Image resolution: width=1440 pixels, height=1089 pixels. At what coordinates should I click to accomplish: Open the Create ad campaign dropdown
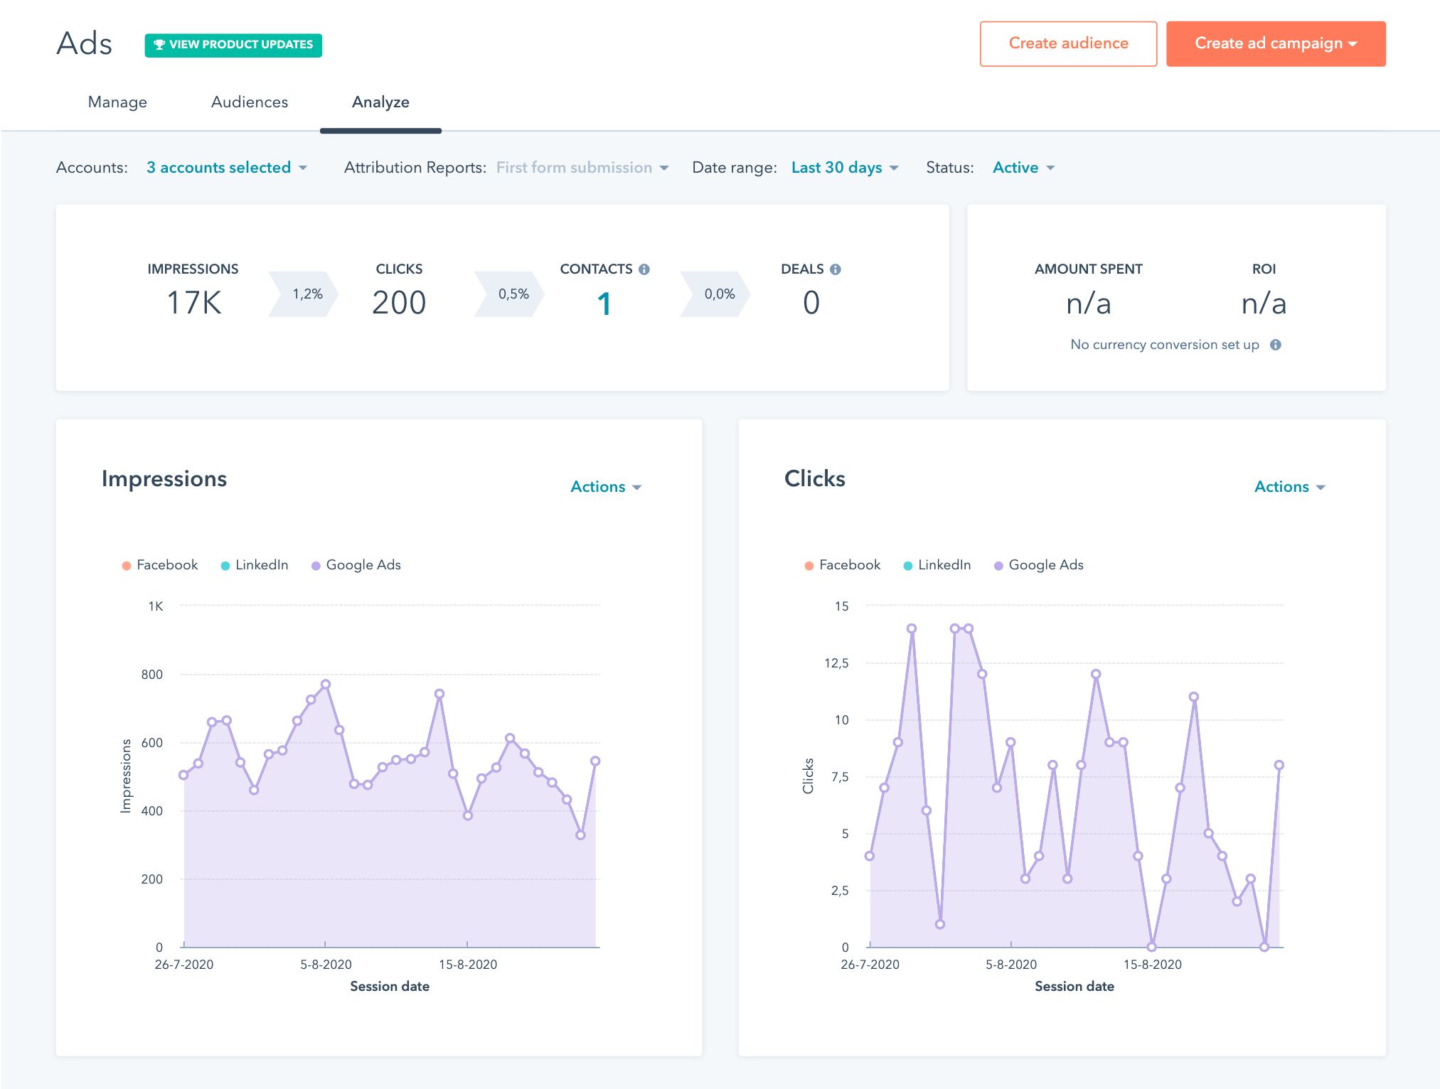point(1276,43)
